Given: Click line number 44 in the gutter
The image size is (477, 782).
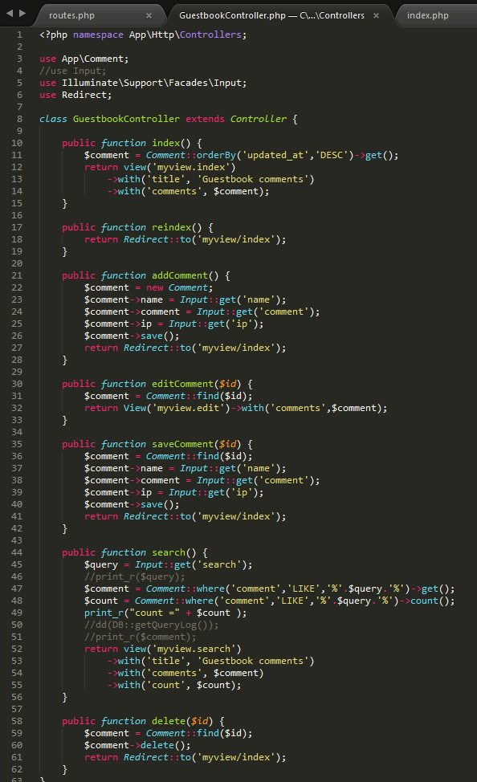Looking at the screenshot, I should pos(17,552).
